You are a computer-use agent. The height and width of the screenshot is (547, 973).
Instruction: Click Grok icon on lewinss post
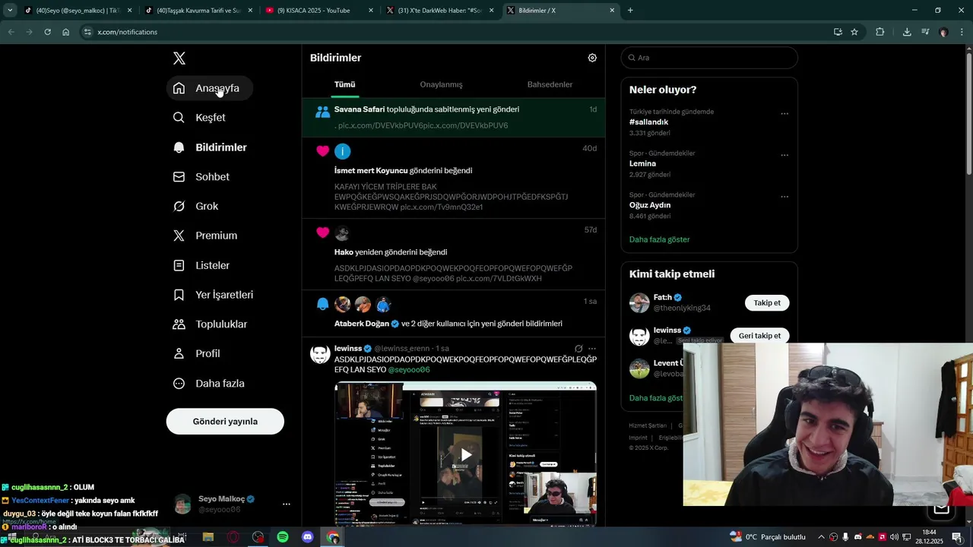(578, 349)
